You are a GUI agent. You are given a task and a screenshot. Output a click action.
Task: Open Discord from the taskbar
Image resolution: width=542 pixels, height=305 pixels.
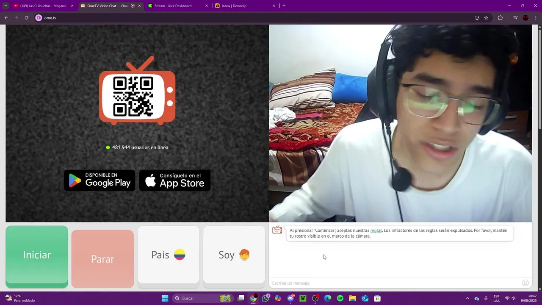click(290, 298)
